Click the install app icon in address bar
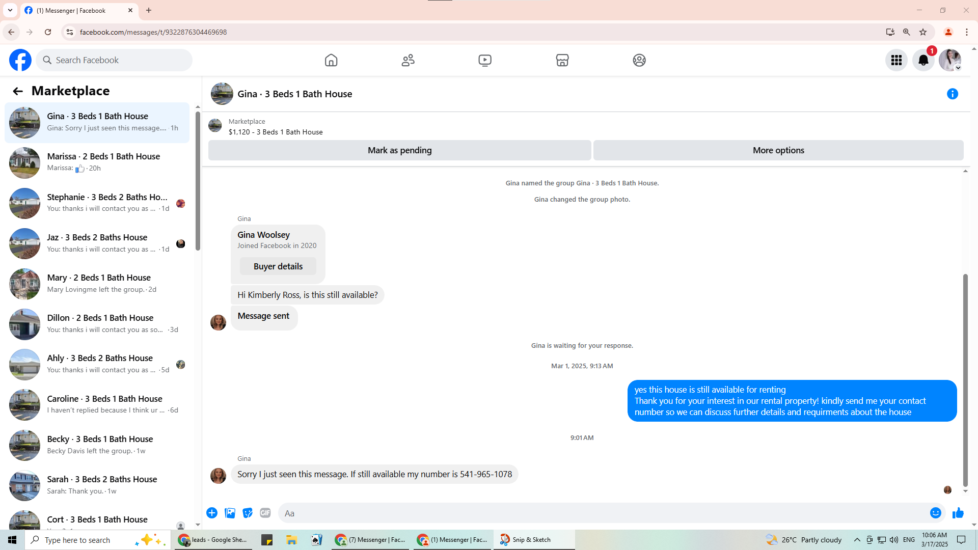978x550 pixels. click(890, 32)
